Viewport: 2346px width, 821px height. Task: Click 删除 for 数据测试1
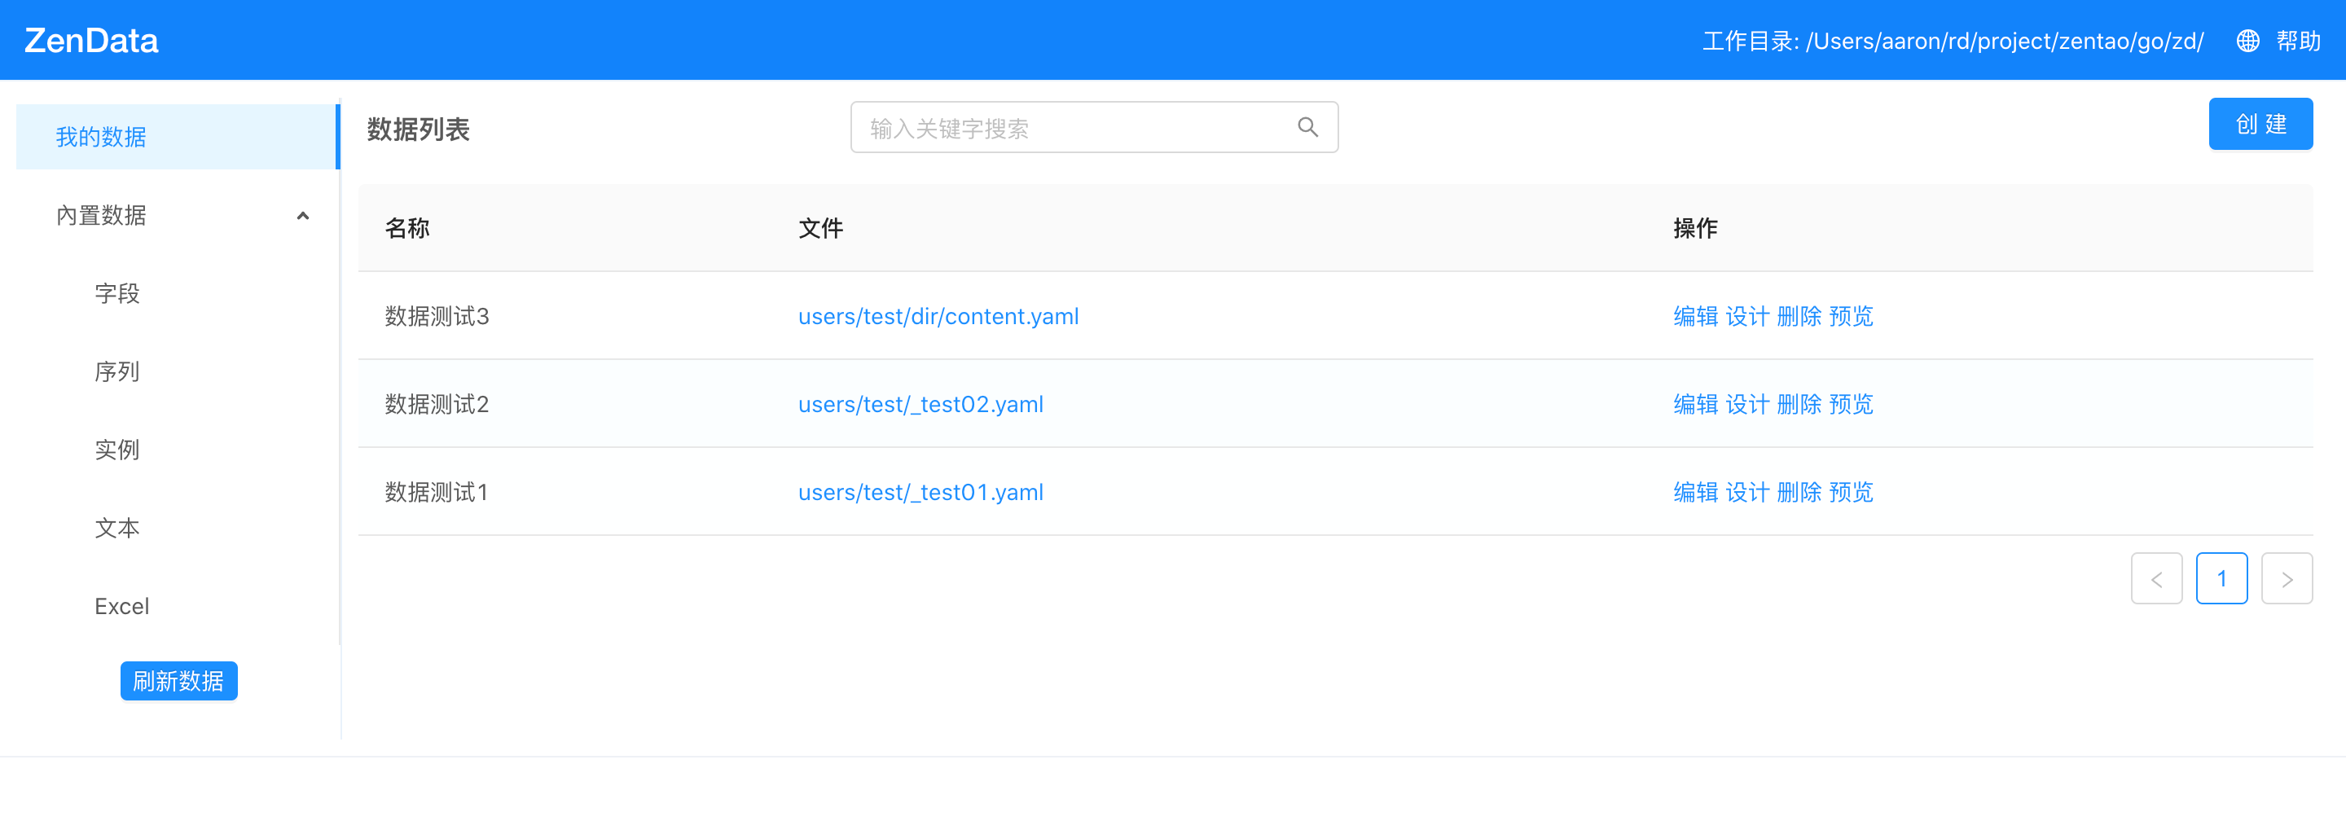tap(1799, 493)
